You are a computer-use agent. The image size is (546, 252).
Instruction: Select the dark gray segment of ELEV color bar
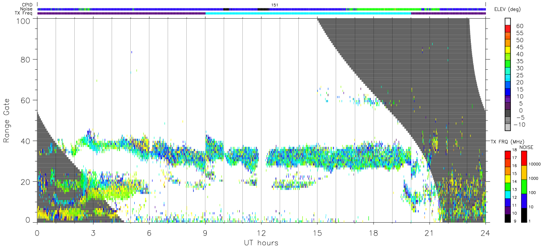[508, 114]
